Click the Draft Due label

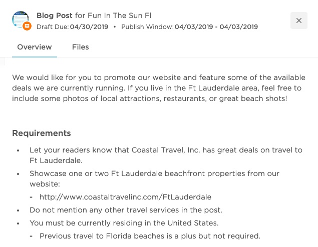(53, 26)
